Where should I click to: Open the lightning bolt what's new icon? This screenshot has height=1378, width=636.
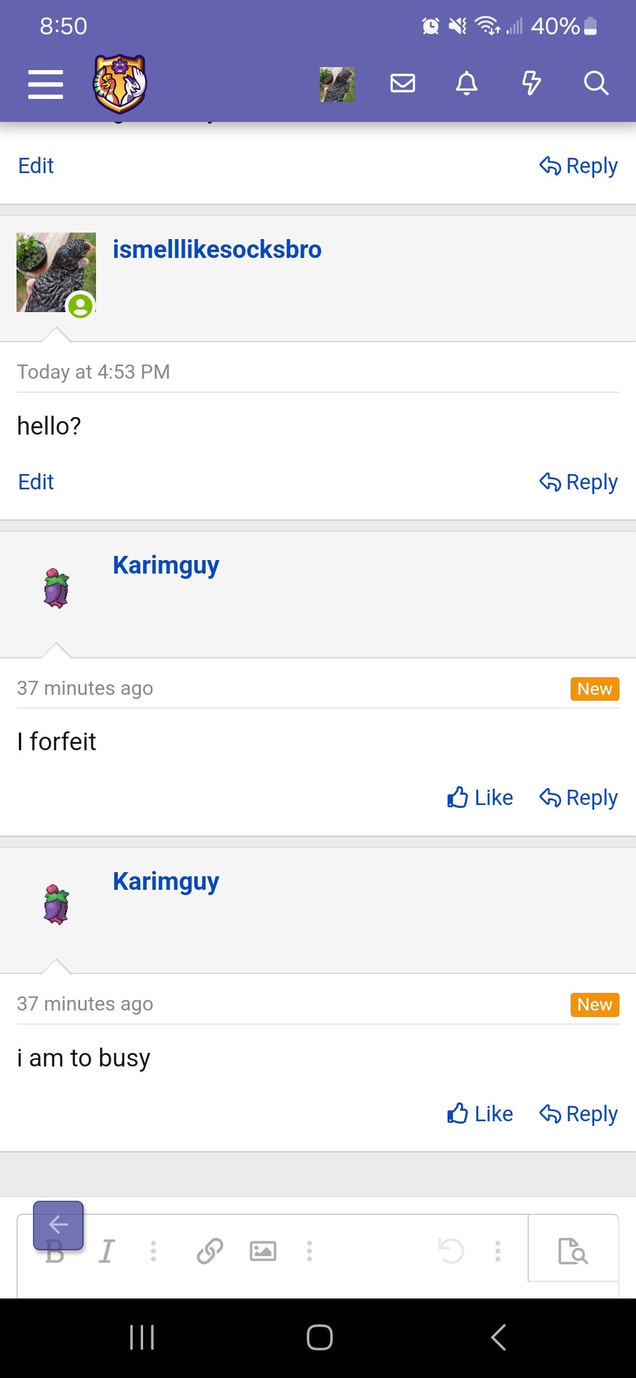(x=531, y=83)
